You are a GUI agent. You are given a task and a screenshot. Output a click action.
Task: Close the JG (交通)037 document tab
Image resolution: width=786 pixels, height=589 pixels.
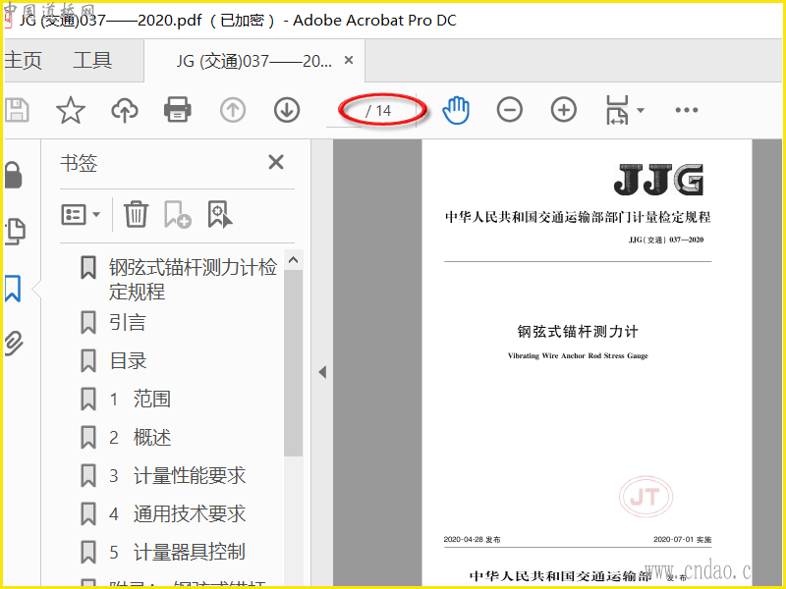(x=349, y=60)
